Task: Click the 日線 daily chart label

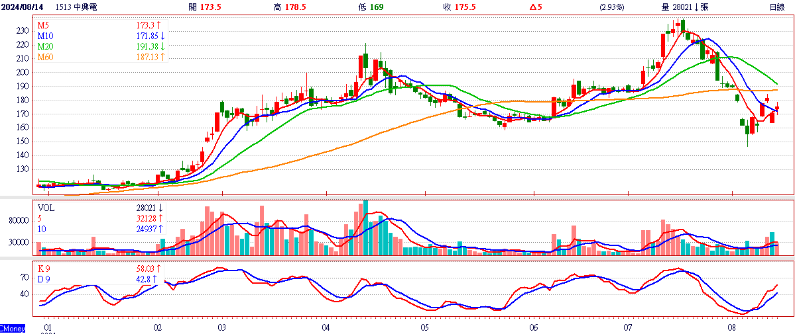Action: coord(776,7)
